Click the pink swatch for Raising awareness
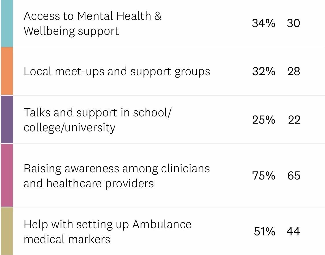The height and width of the screenshot is (255, 325). [x=6, y=175]
